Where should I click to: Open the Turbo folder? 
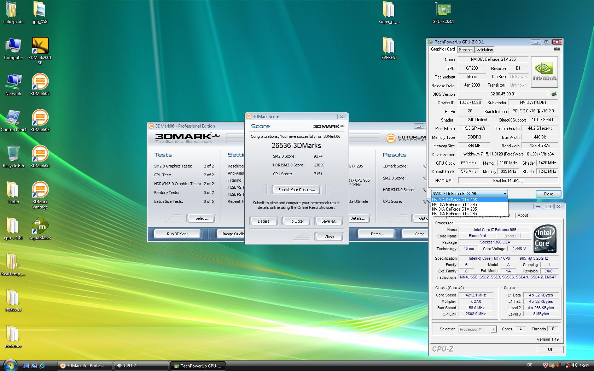pos(13,193)
